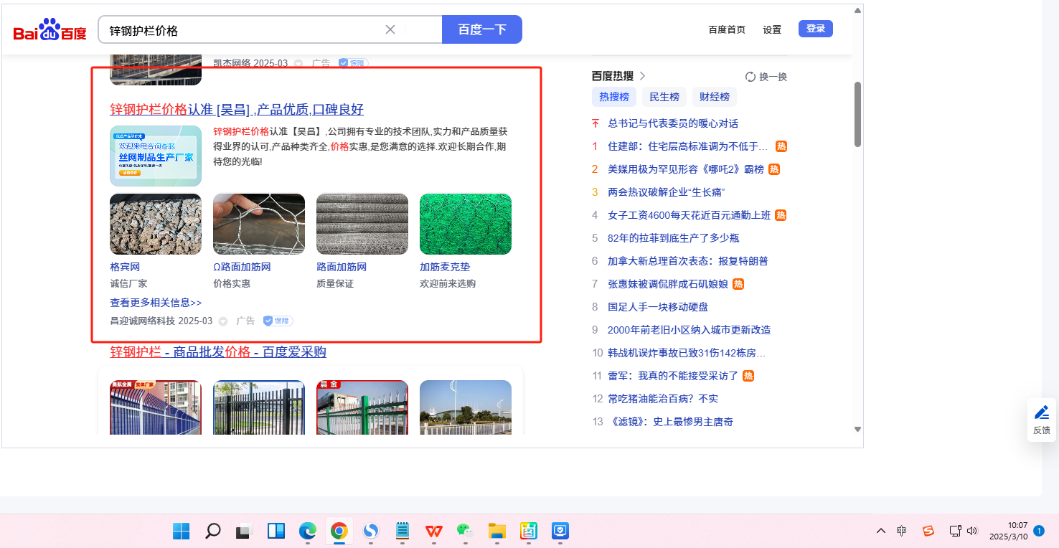Screen dimensions: 1059x548
Task: Click the Baidu logo
Action: tap(50, 30)
